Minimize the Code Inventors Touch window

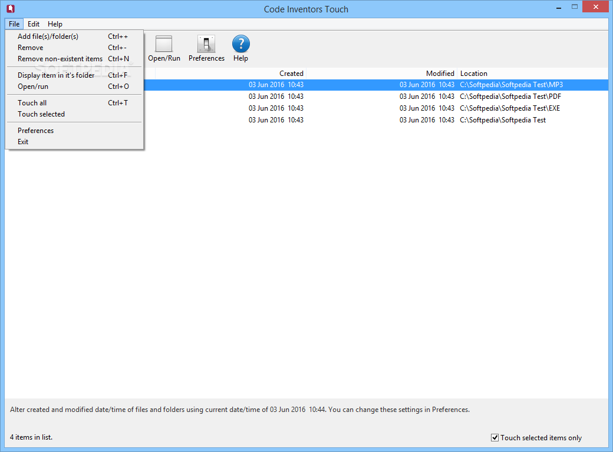point(559,7)
